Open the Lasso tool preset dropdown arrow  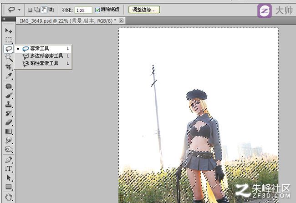pyautogui.click(x=19, y=10)
